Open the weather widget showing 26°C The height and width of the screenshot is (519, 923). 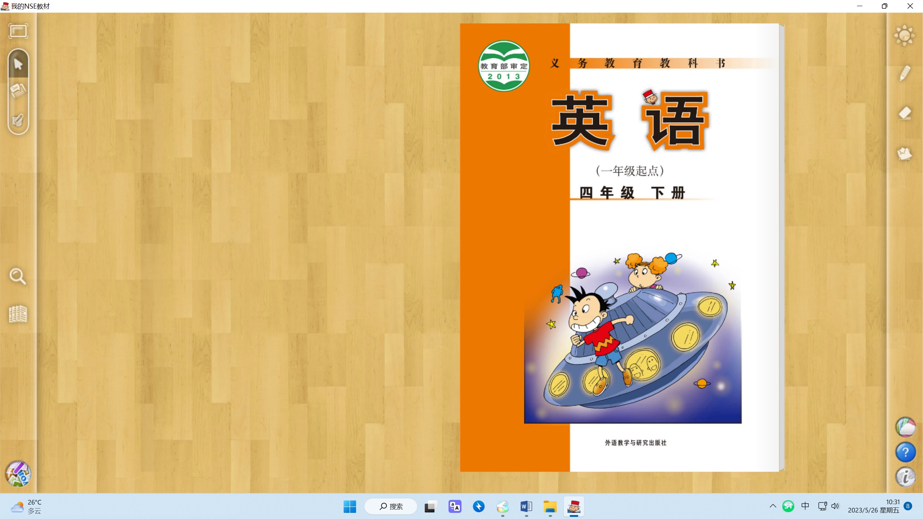(26, 506)
